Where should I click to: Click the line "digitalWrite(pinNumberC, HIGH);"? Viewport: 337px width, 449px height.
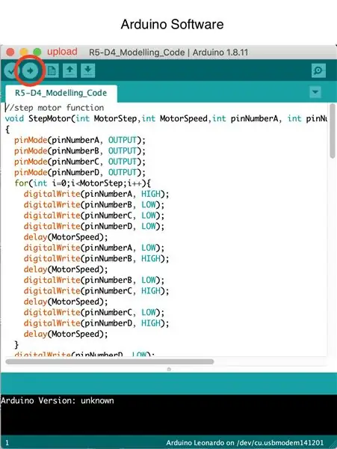tap(96, 291)
